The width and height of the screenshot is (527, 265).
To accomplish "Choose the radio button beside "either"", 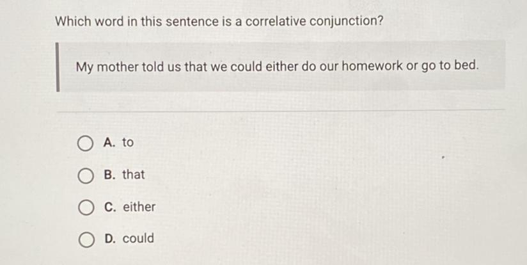I will pos(86,208).
